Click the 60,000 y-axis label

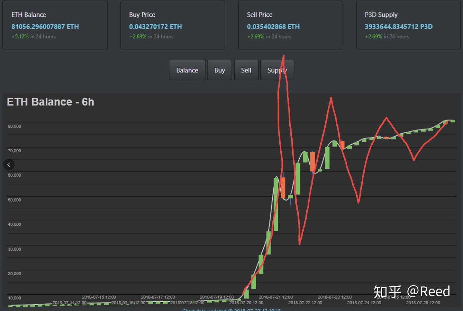pyautogui.click(x=14, y=175)
